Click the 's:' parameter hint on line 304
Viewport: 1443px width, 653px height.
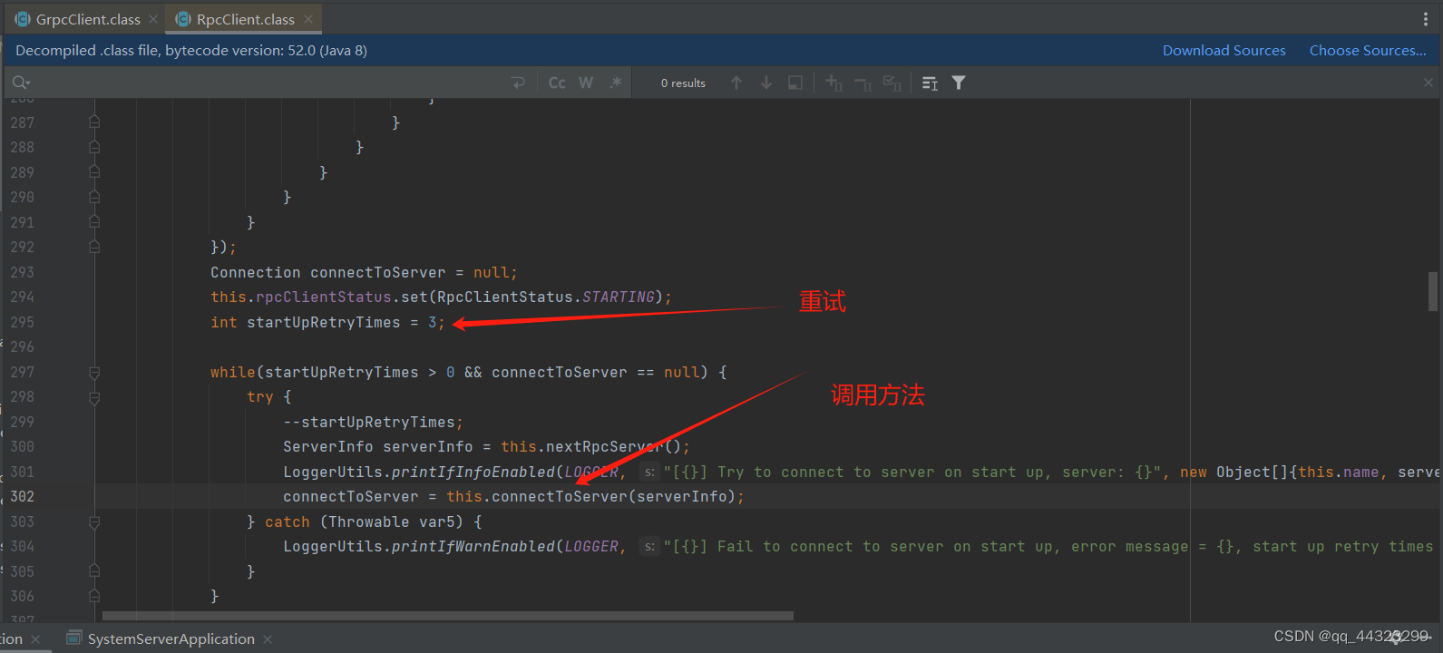click(649, 547)
